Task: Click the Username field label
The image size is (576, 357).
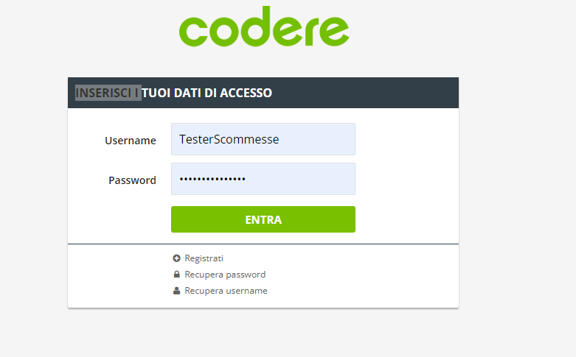Action: point(131,141)
